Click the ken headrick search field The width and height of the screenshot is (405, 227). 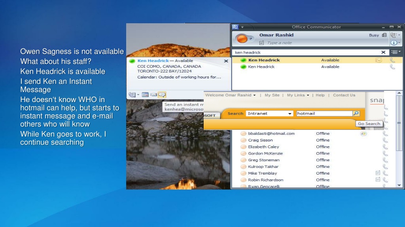pos(307,52)
